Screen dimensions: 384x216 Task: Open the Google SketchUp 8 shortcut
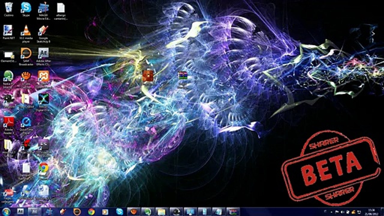pyautogui.click(x=43, y=34)
